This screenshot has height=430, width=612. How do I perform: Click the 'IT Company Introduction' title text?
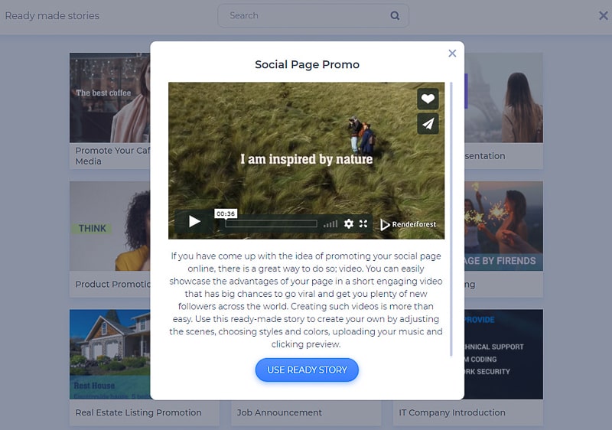click(x=452, y=412)
